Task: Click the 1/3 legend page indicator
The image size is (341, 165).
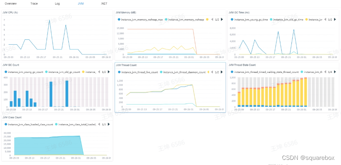Action: 104,124
